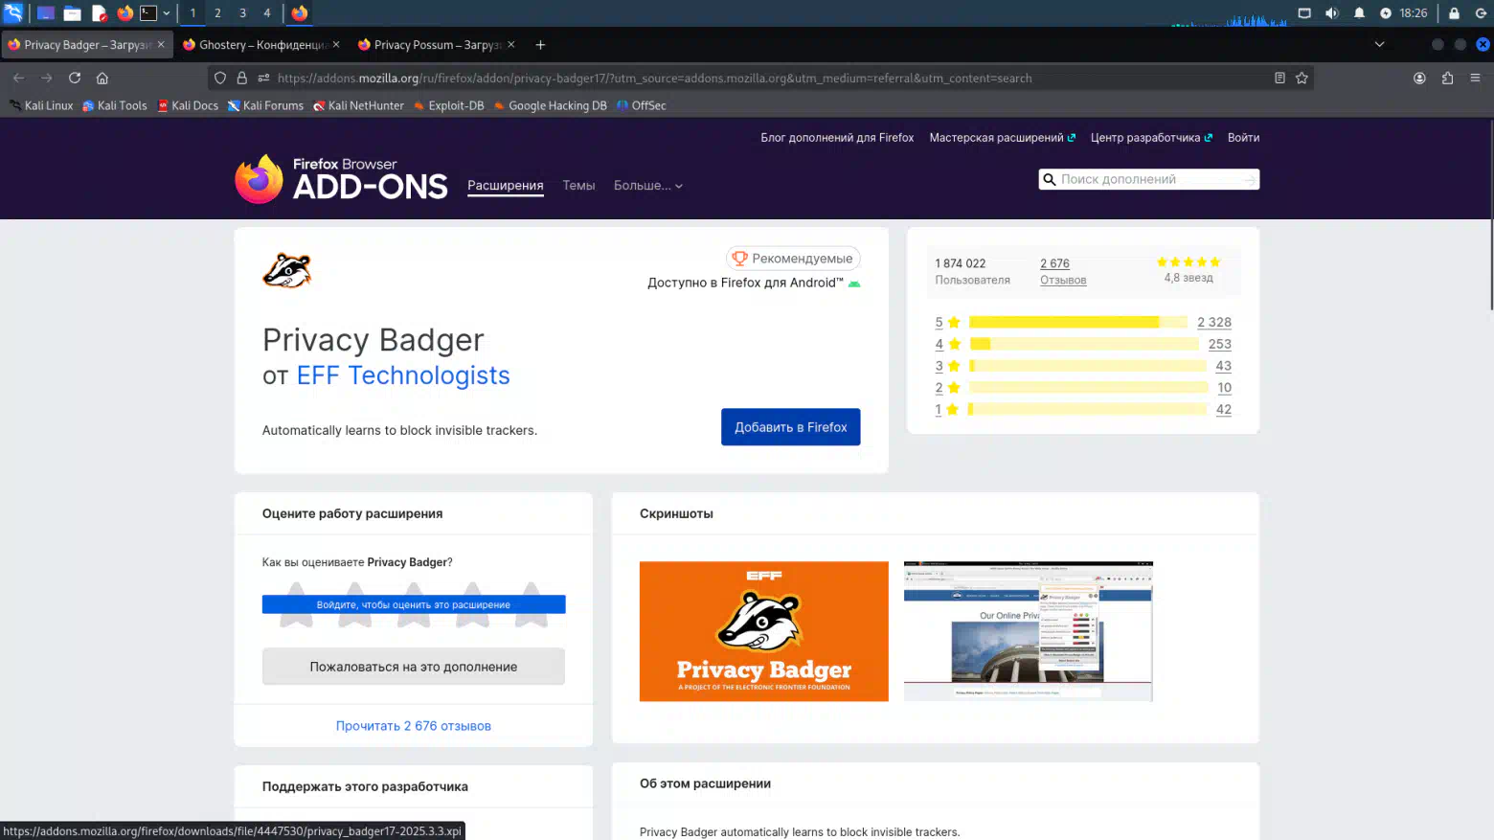Select the Privacy Badger browser tab
Screen dimensions: 1494x840
[86, 45]
